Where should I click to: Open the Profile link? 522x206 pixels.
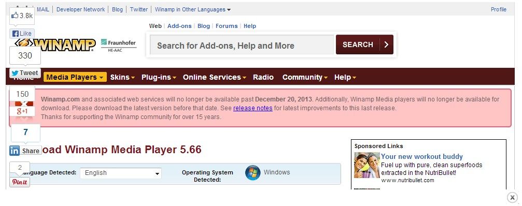click(x=498, y=10)
